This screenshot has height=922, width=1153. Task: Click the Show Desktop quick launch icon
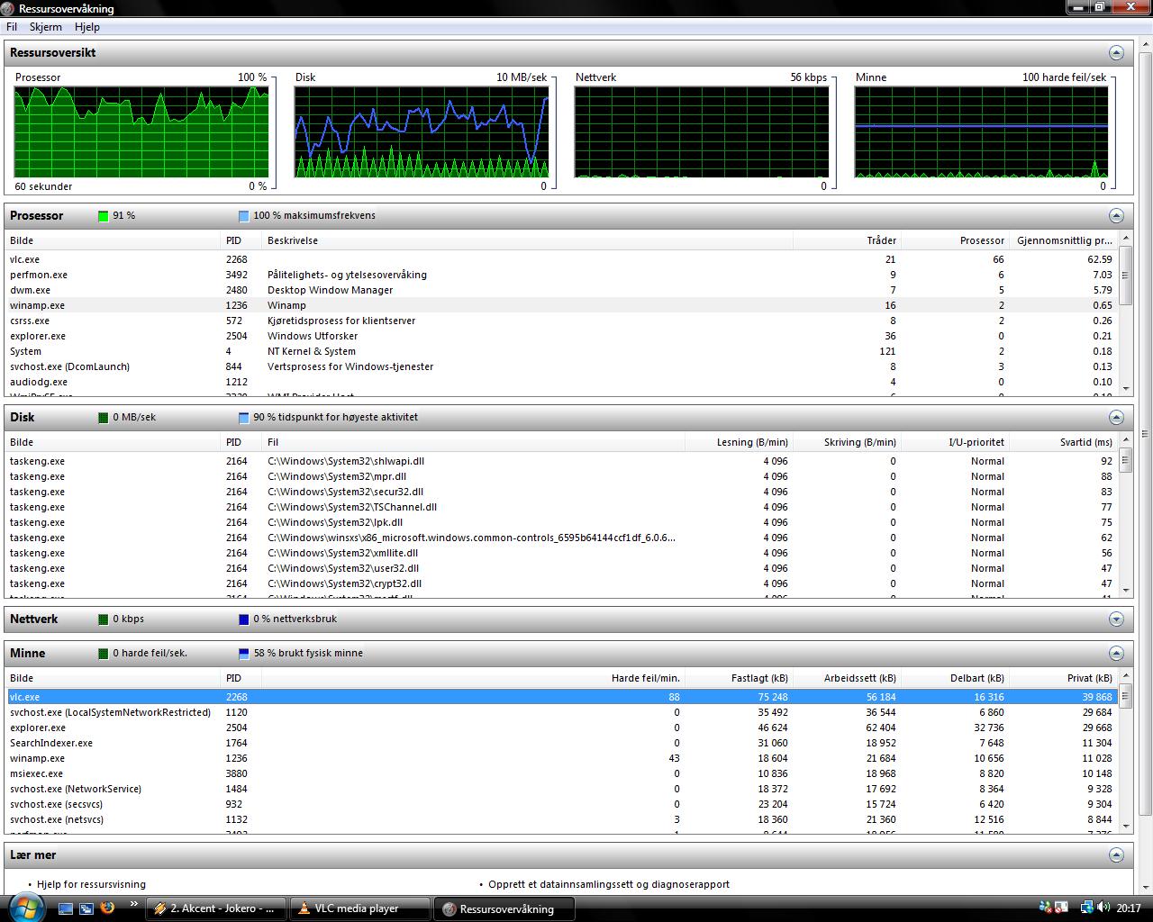66,908
